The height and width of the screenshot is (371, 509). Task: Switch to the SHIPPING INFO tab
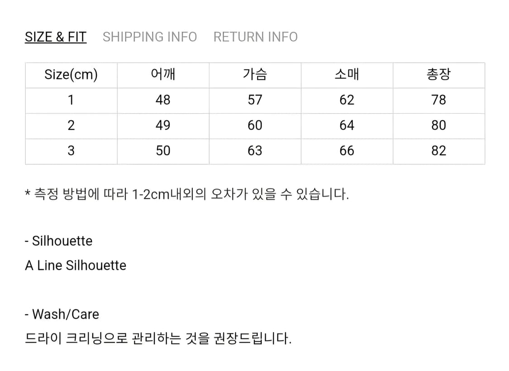click(150, 37)
